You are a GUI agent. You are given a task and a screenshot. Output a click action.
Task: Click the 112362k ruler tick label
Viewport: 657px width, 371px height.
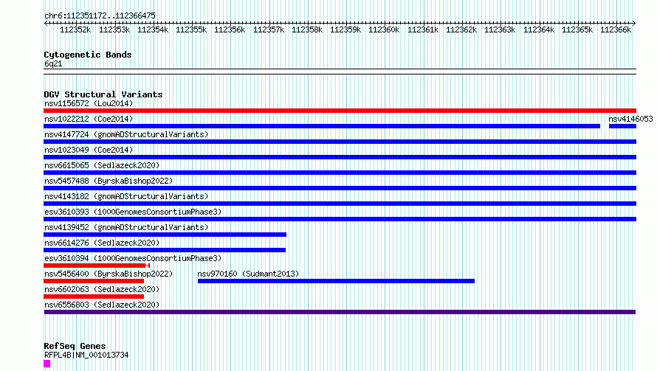coord(461,30)
